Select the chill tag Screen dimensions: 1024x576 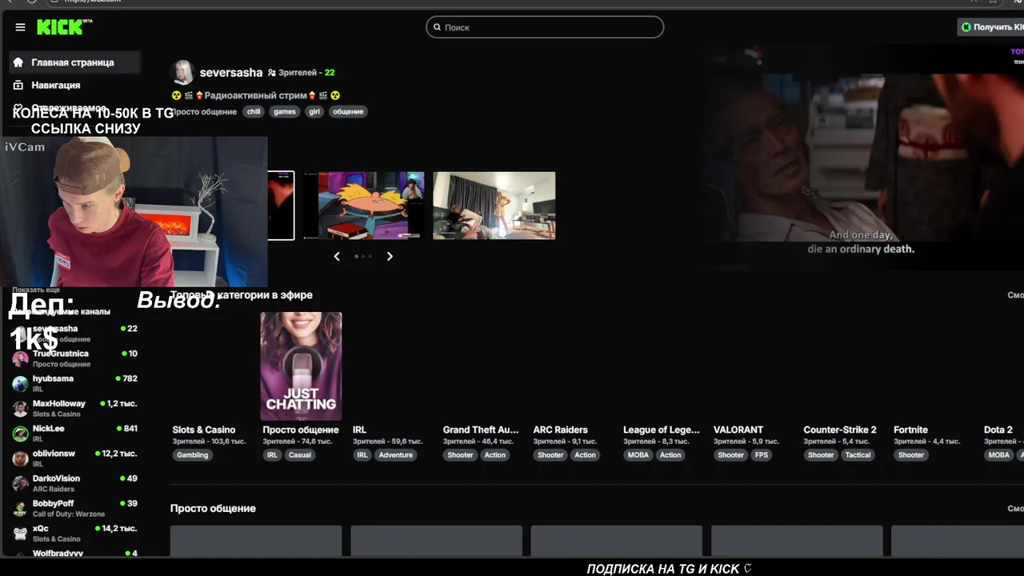[x=254, y=112]
